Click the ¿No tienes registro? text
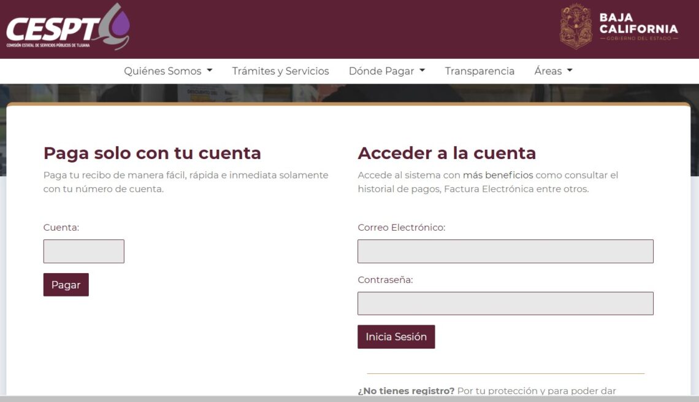 [x=406, y=391]
